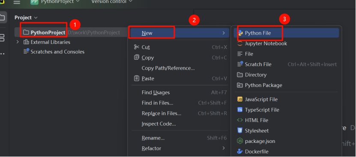Screen dimensions: 356x157
Task: Click the Copy clipboard icon
Action: coord(137,58)
